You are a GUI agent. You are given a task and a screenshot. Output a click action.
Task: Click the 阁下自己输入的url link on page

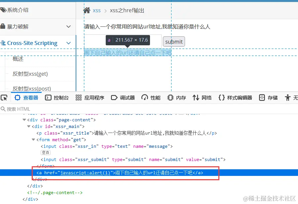(x=128, y=53)
